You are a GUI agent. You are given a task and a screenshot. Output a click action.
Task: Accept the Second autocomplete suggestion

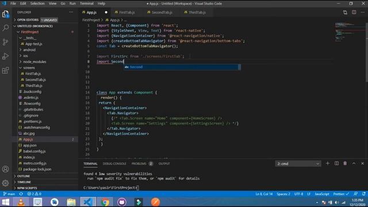[182, 67]
